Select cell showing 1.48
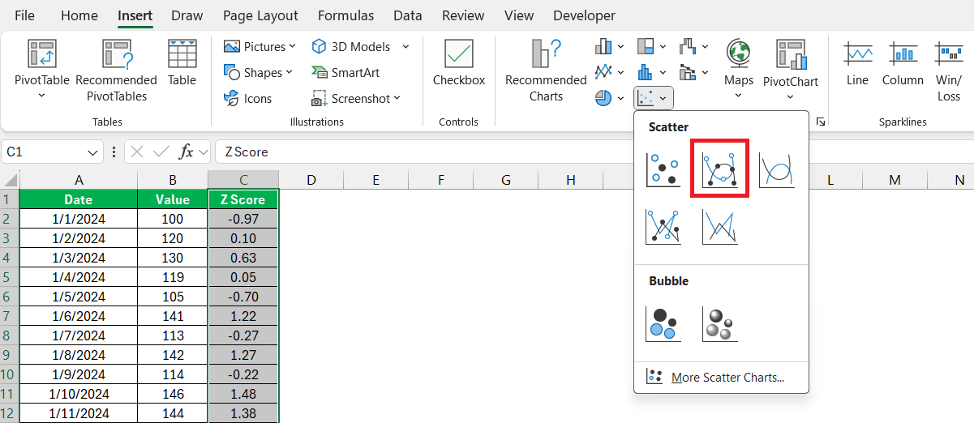 [243, 394]
